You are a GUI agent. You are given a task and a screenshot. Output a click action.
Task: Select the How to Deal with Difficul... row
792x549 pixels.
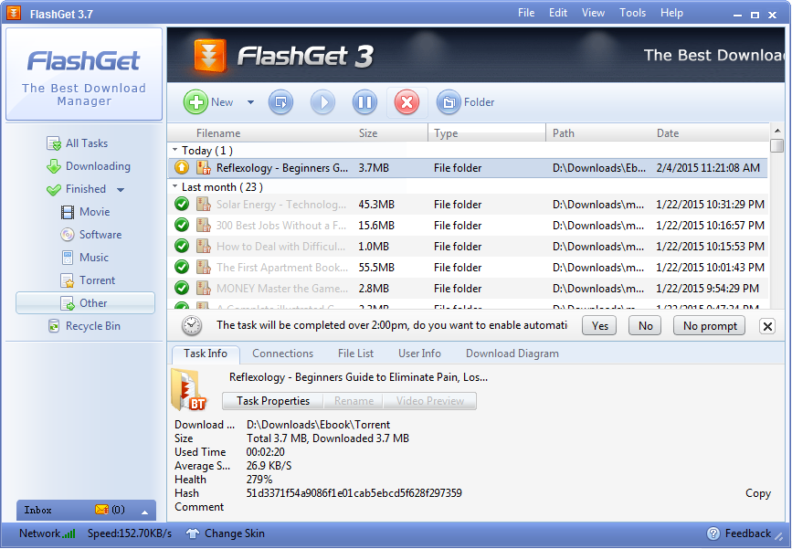468,247
